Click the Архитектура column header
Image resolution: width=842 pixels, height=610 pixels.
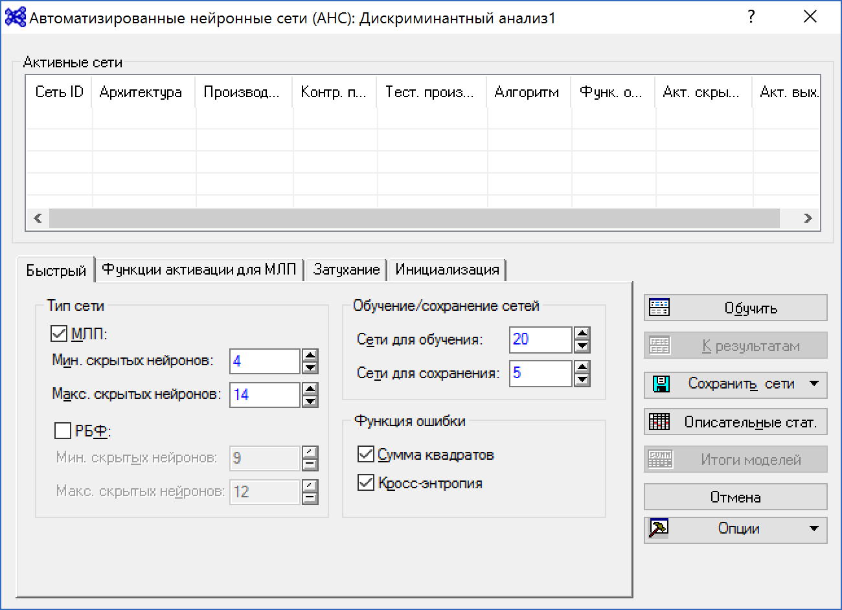pyautogui.click(x=144, y=92)
